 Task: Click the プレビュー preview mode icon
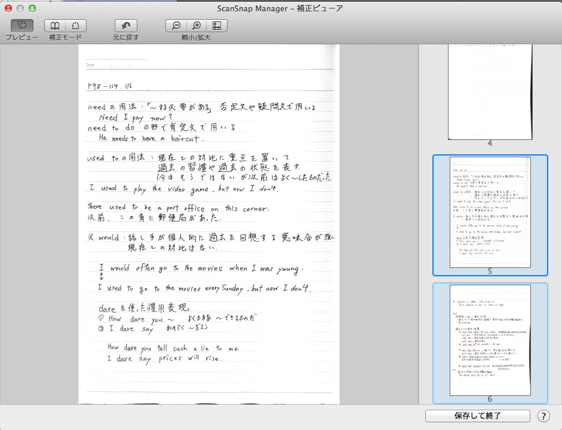[x=22, y=26]
